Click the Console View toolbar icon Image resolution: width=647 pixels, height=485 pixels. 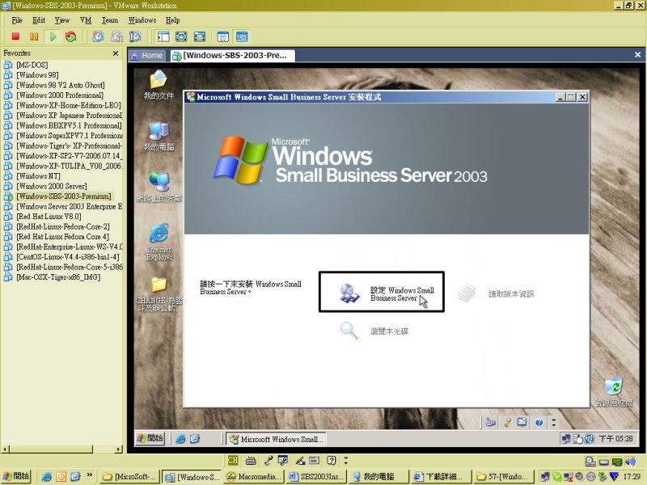242,36
